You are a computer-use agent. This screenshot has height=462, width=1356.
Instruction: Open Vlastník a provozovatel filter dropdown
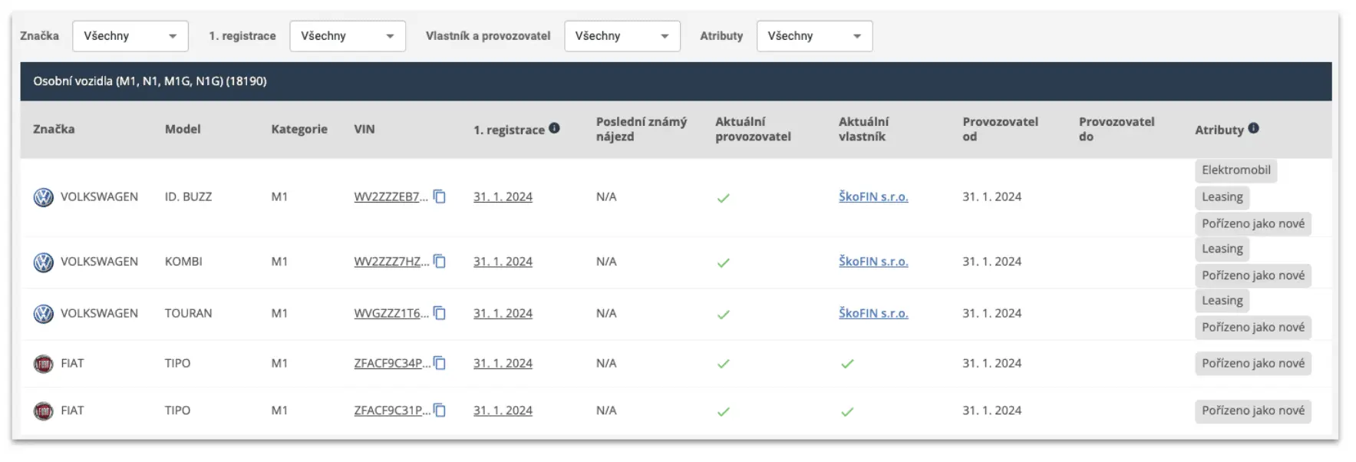point(622,36)
